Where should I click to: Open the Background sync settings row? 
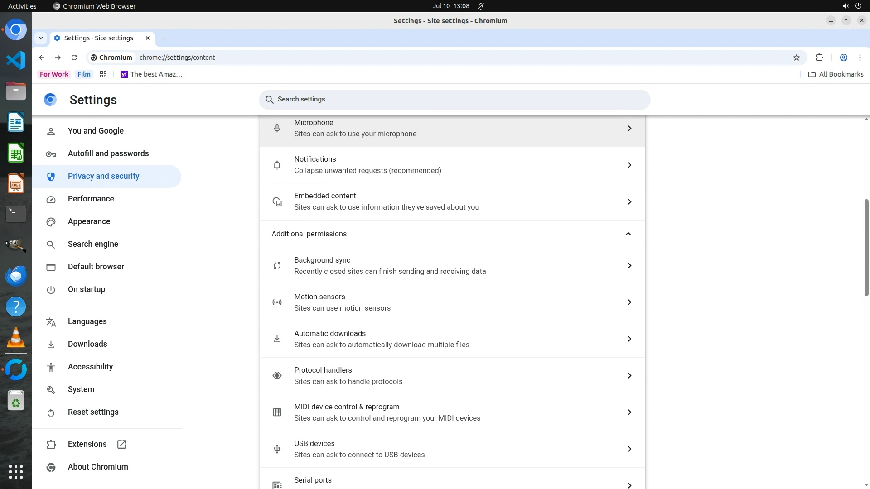pyautogui.click(x=452, y=266)
